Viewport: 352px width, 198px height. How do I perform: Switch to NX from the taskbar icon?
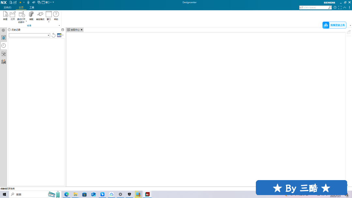click(x=147, y=194)
